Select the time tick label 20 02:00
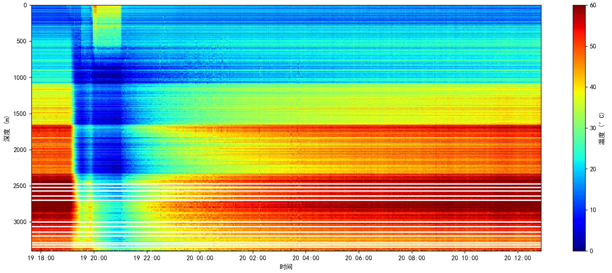 pos(253,258)
